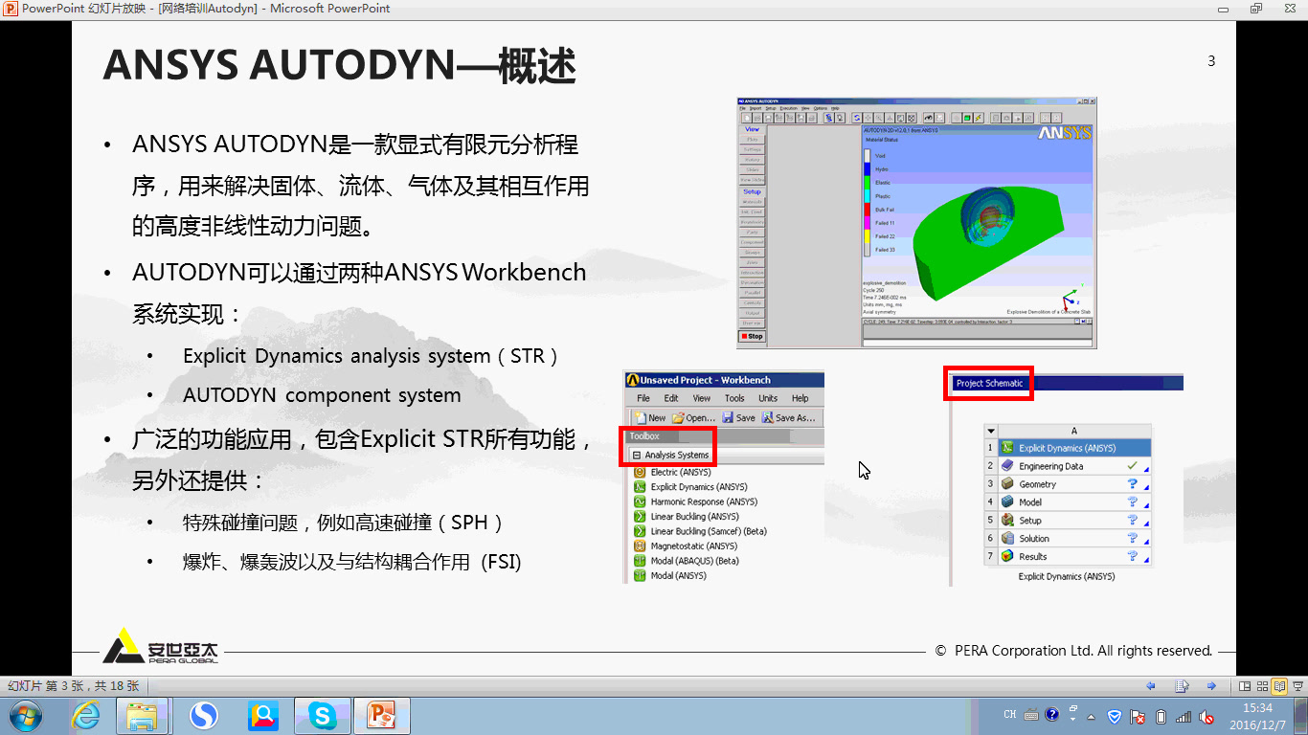Go to next slide using status bar arrow
The width and height of the screenshot is (1308, 735).
[x=1211, y=685]
